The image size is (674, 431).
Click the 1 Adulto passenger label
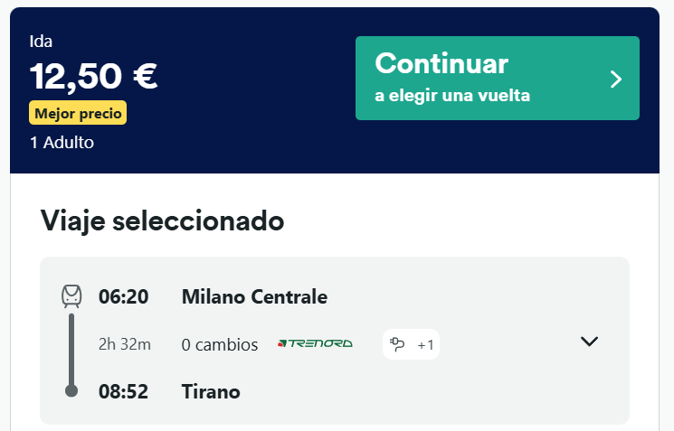click(x=62, y=143)
